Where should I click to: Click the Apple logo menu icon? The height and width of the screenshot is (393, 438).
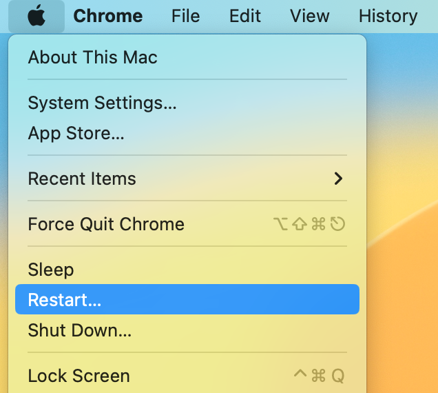coord(36,16)
